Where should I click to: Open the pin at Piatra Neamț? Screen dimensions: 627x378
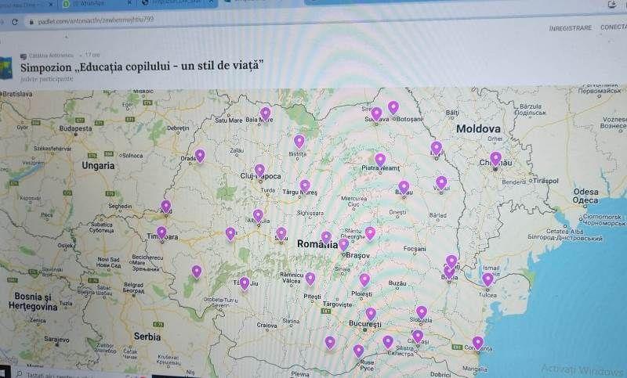380,160
